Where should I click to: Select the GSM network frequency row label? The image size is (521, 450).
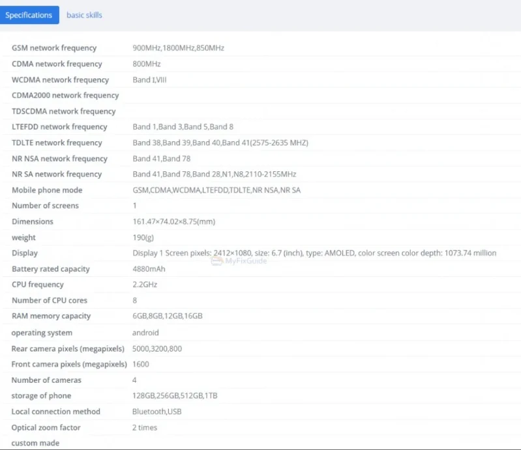(54, 48)
